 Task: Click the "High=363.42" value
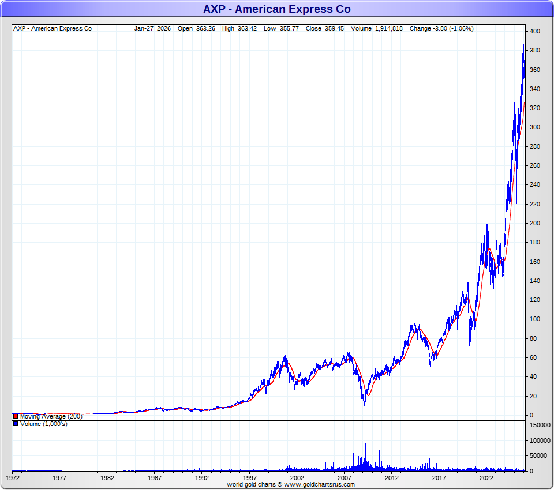click(x=239, y=28)
